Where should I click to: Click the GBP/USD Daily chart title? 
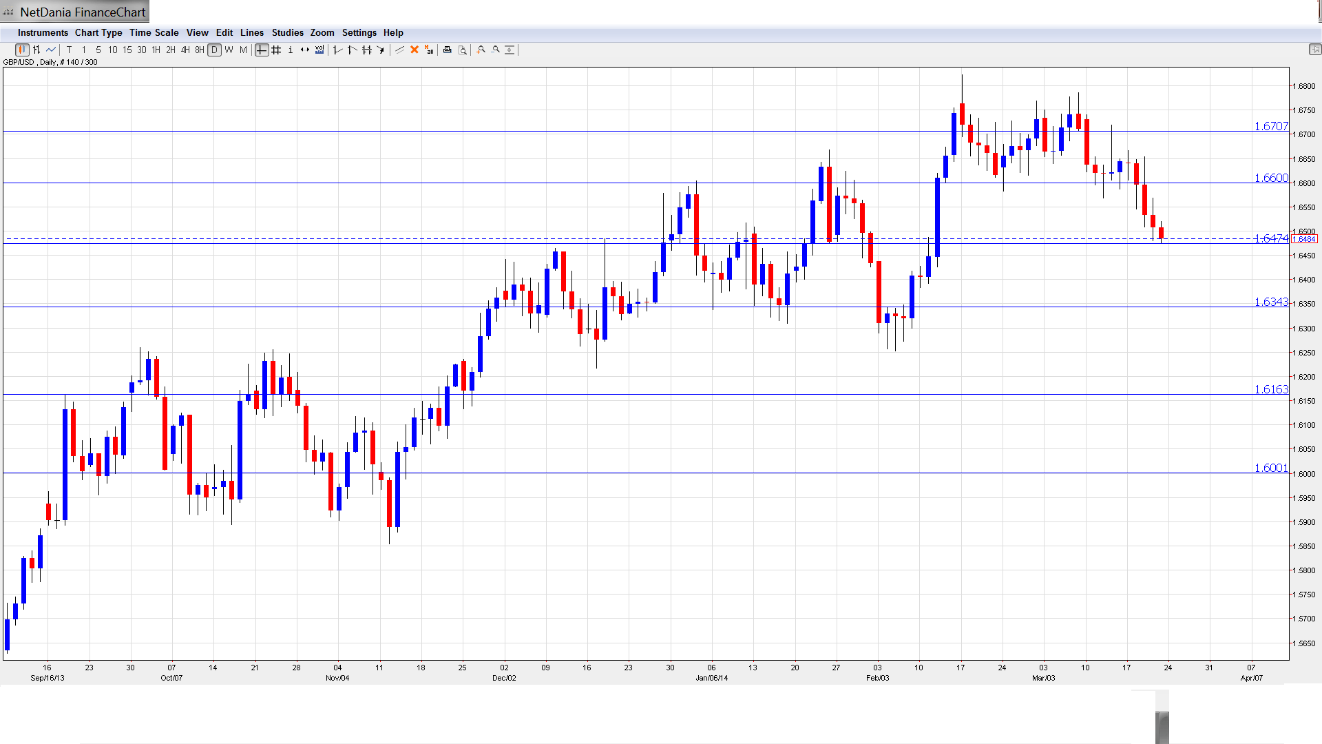point(50,62)
